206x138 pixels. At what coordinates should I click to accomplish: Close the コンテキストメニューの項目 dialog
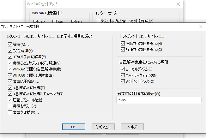click(x=201, y=27)
